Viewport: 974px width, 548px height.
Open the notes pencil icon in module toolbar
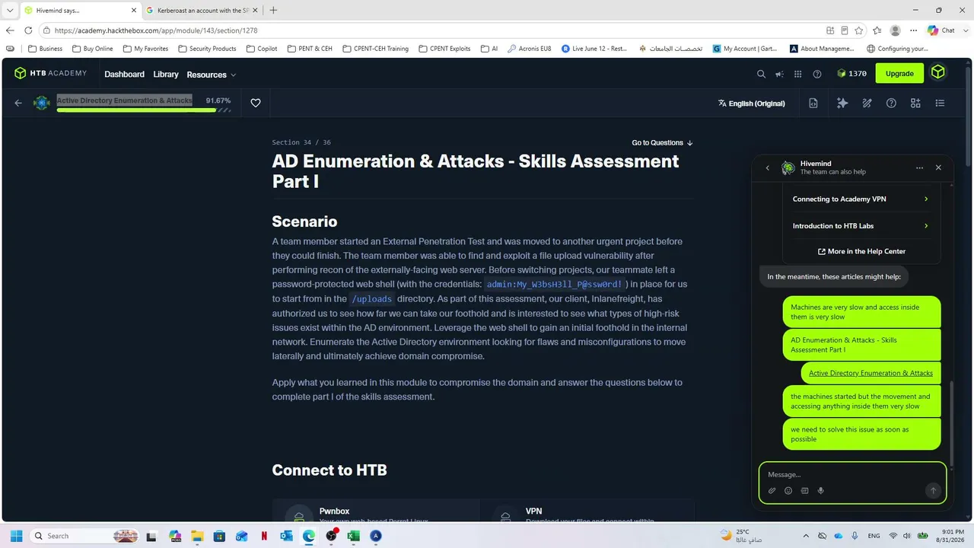click(x=867, y=103)
